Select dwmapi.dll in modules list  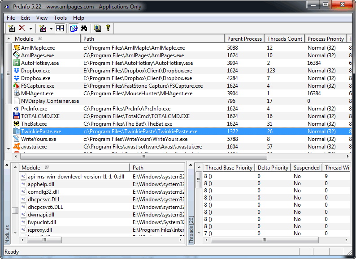[x=41, y=215]
